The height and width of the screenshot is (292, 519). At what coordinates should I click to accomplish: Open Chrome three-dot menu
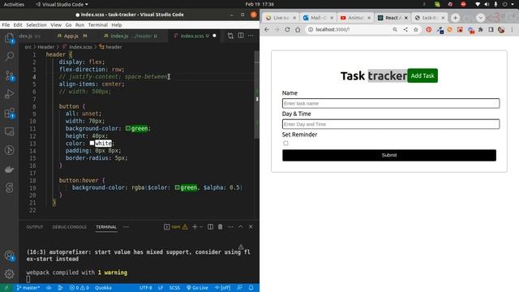512,30
